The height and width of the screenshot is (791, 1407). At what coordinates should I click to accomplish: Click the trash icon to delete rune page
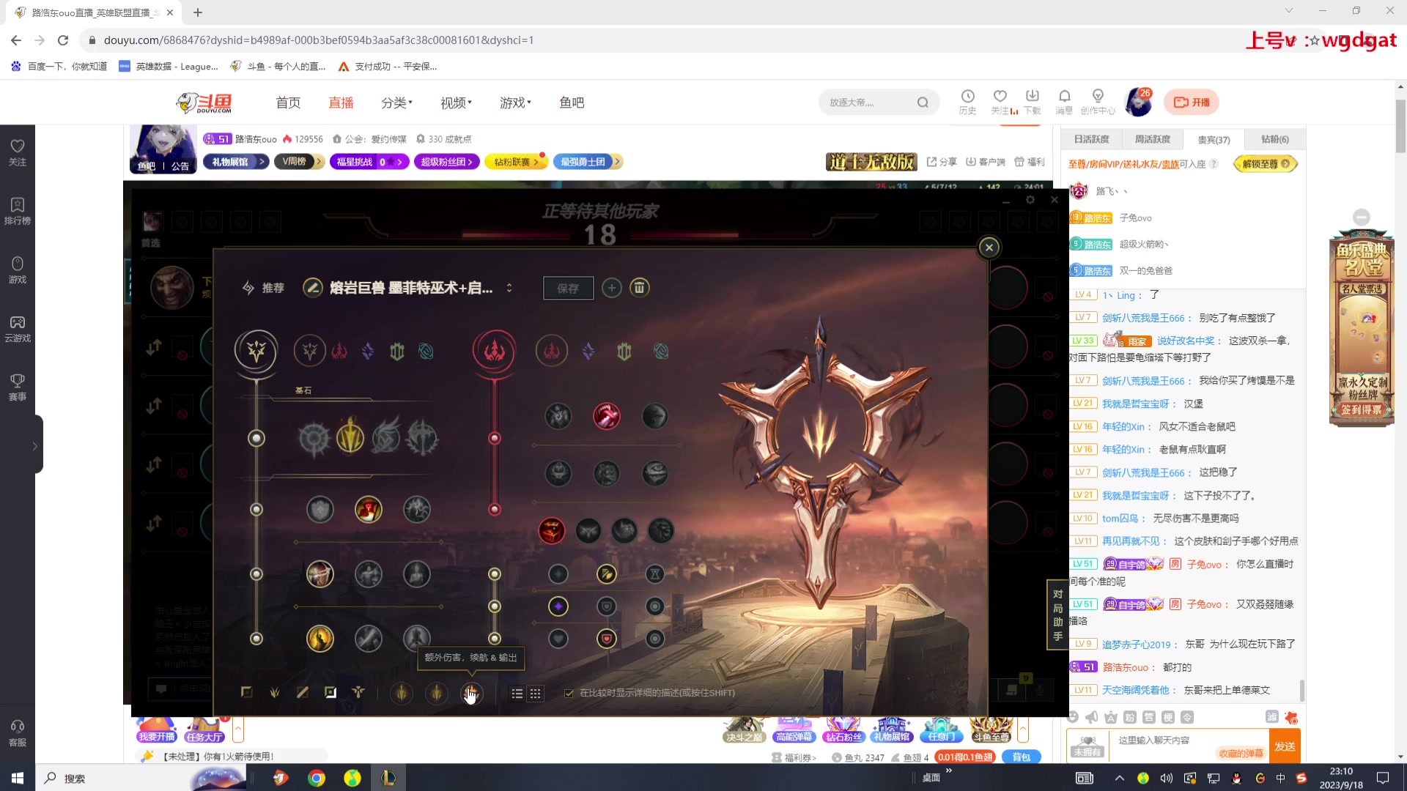pos(639,288)
